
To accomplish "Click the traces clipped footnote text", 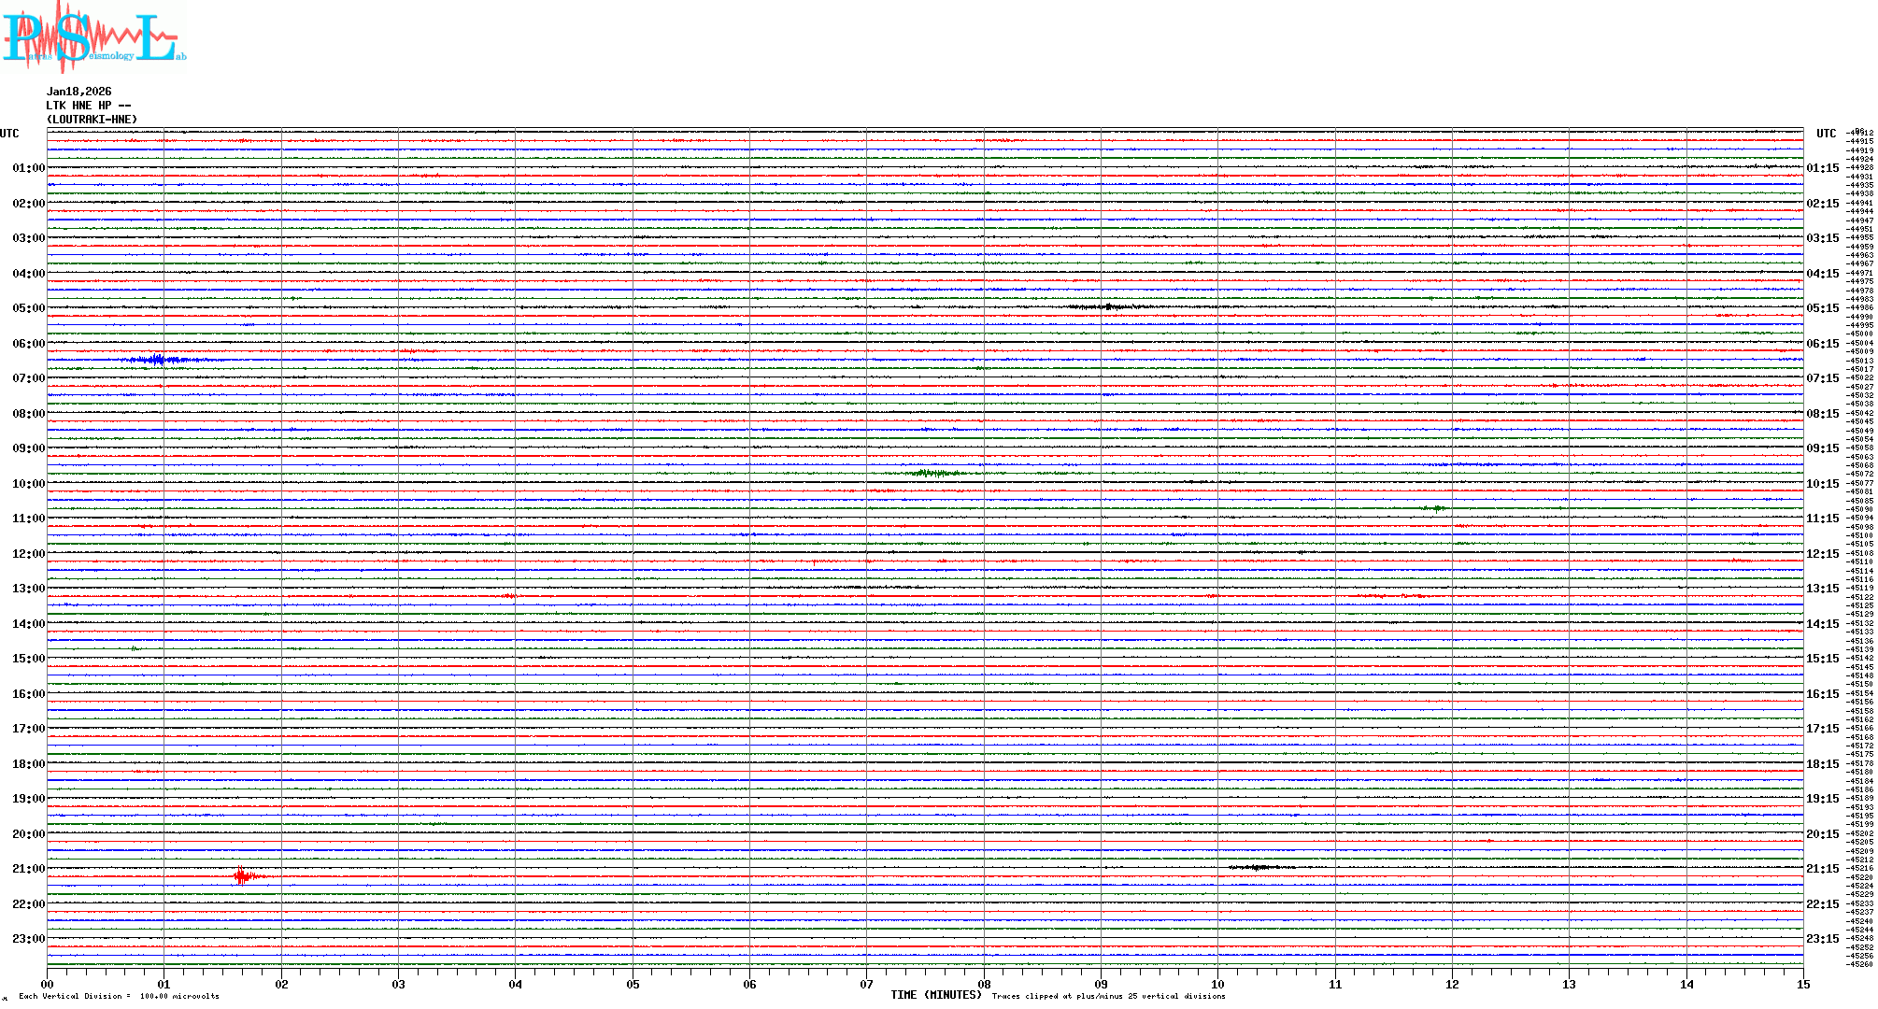I will pyautogui.click(x=1108, y=996).
